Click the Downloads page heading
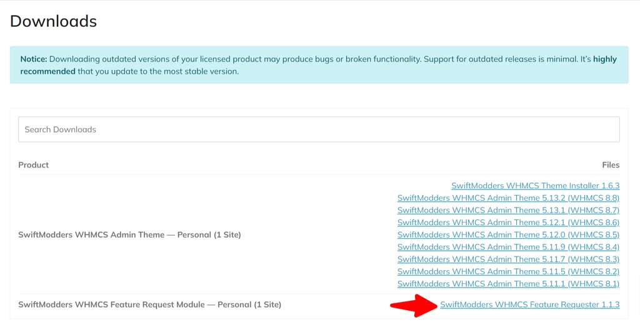The image size is (640, 332). tap(54, 21)
